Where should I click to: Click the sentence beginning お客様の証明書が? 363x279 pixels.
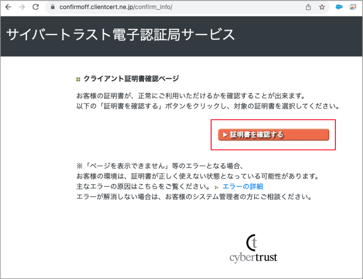tap(190, 96)
